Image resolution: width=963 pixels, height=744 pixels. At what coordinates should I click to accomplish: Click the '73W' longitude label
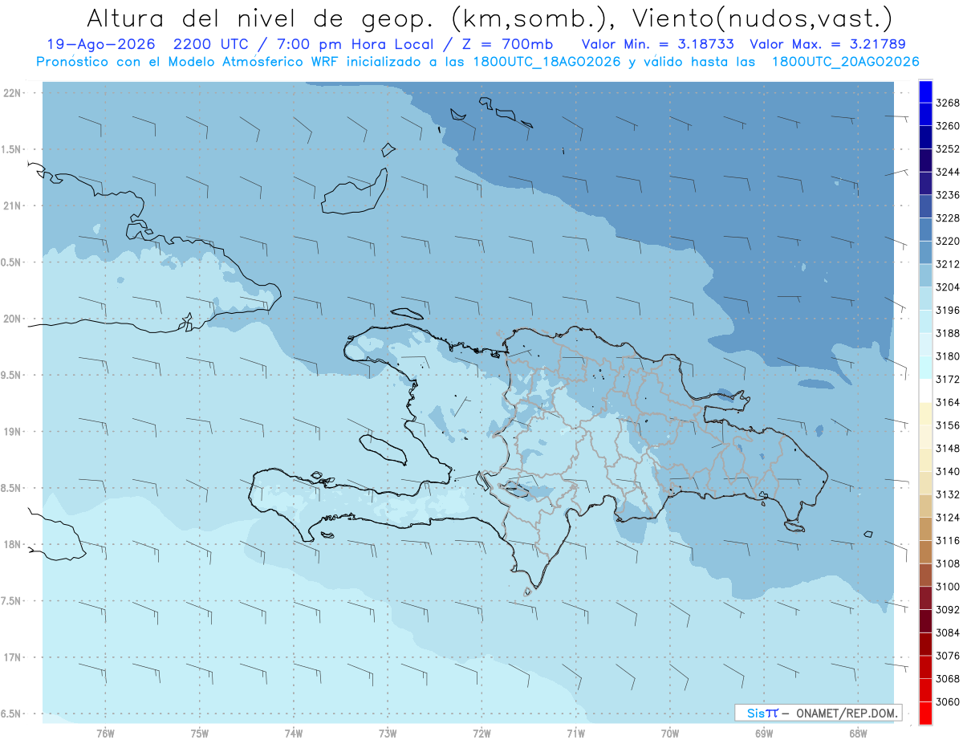[388, 734]
